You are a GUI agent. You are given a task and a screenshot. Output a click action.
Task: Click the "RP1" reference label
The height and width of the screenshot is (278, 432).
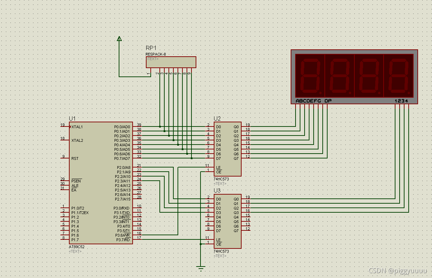click(x=151, y=48)
